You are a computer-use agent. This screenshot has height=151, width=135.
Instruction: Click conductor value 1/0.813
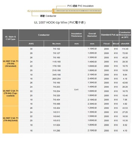click(x=57, y=121)
